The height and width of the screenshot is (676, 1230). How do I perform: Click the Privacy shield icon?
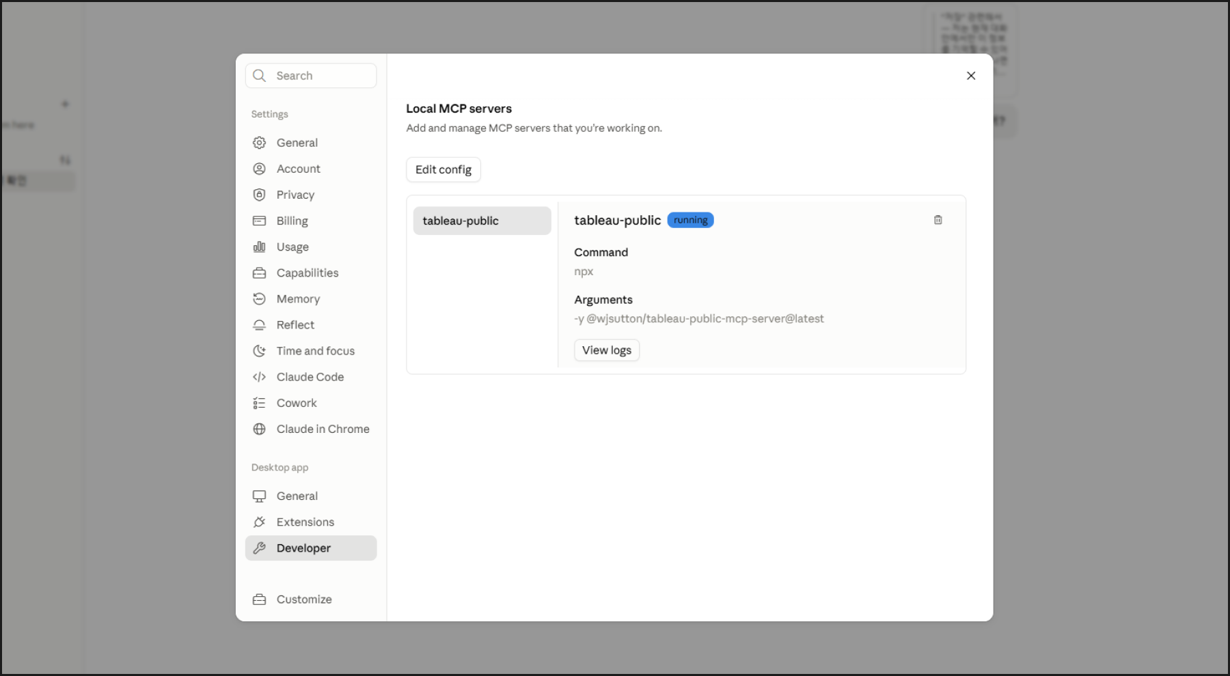click(260, 195)
